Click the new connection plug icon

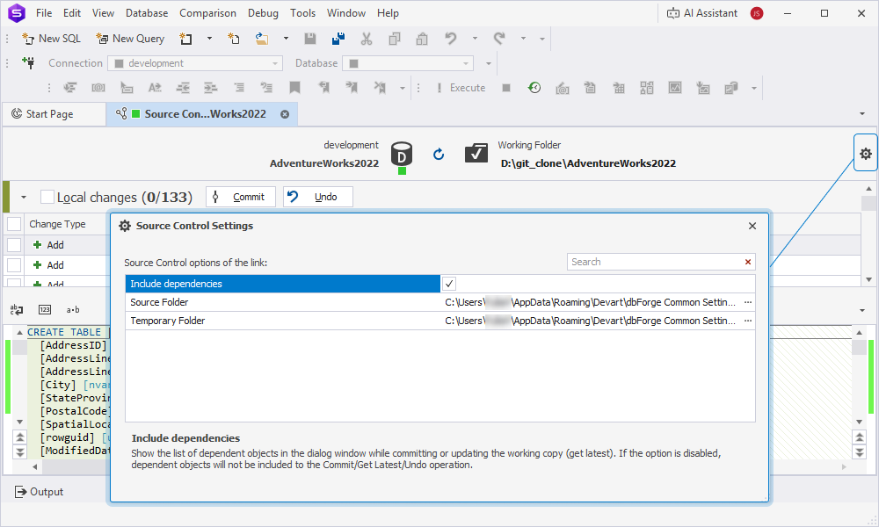pos(28,62)
